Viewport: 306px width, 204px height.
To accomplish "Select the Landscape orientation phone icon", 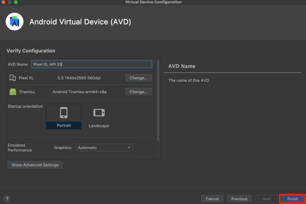I will [x=99, y=113].
